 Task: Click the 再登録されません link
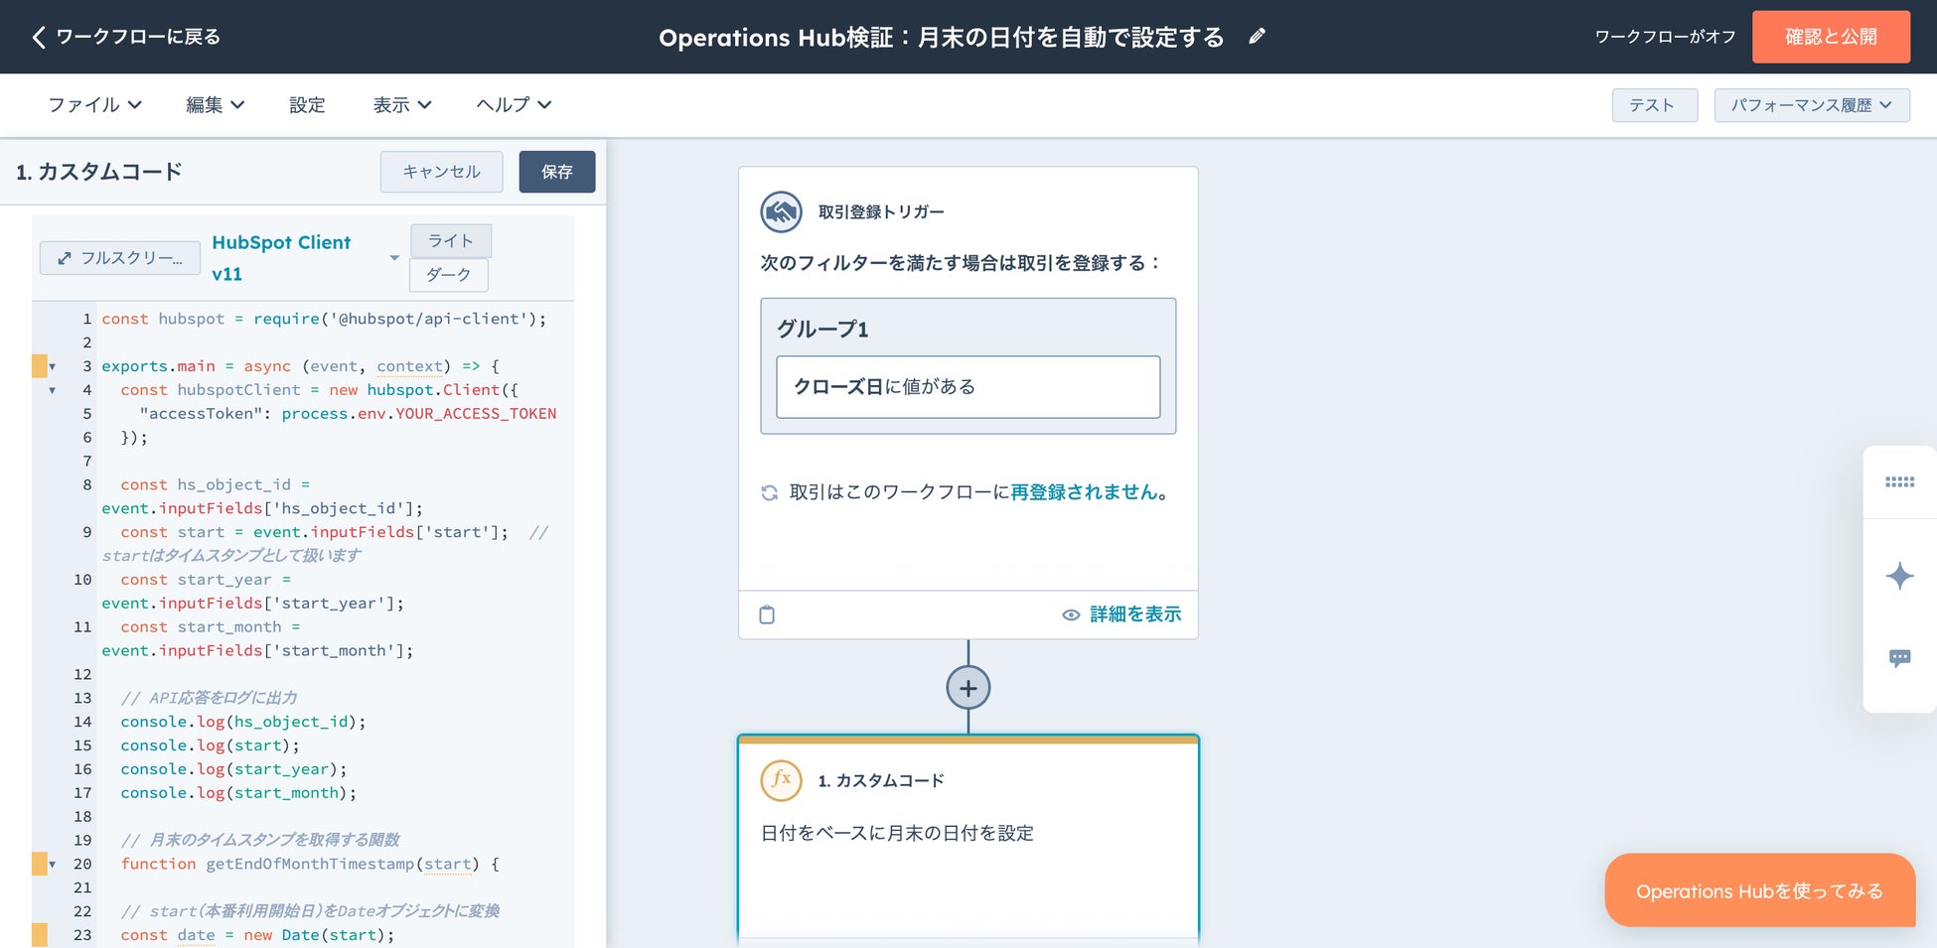pyautogui.click(x=1084, y=492)
